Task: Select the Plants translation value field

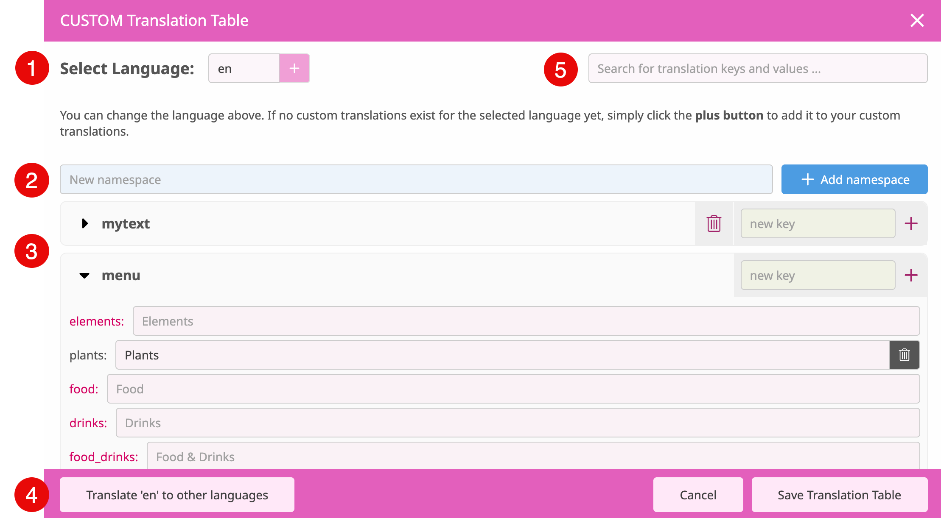Action: click(501, 355)
